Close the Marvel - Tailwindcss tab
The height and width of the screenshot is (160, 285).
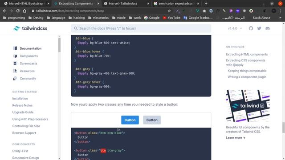[148, 4]
